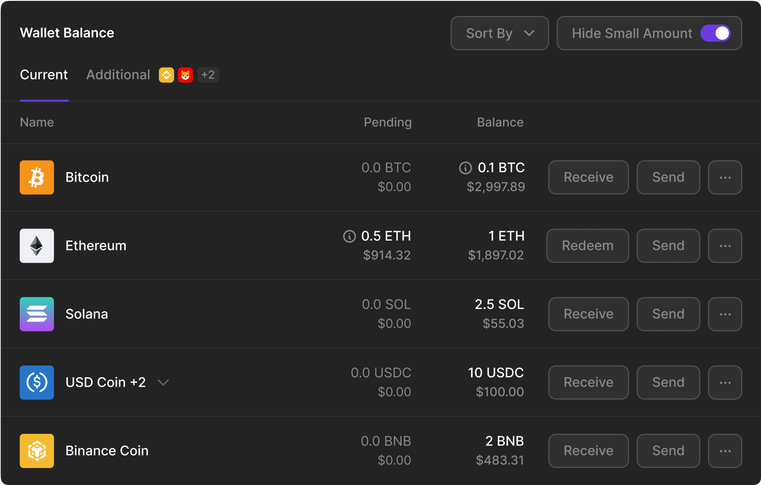
Task: Disable the Hide Small Amount toggle
Action: tap(715, 33)
